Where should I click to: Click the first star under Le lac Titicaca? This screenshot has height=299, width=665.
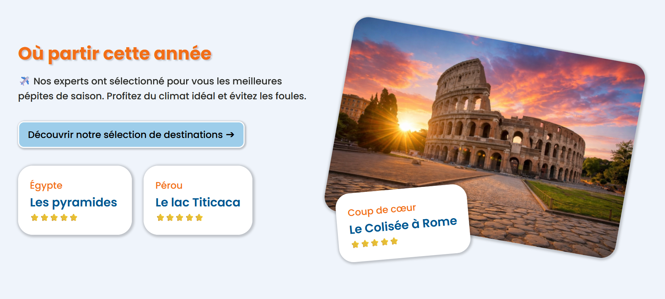tap(161, 217)
